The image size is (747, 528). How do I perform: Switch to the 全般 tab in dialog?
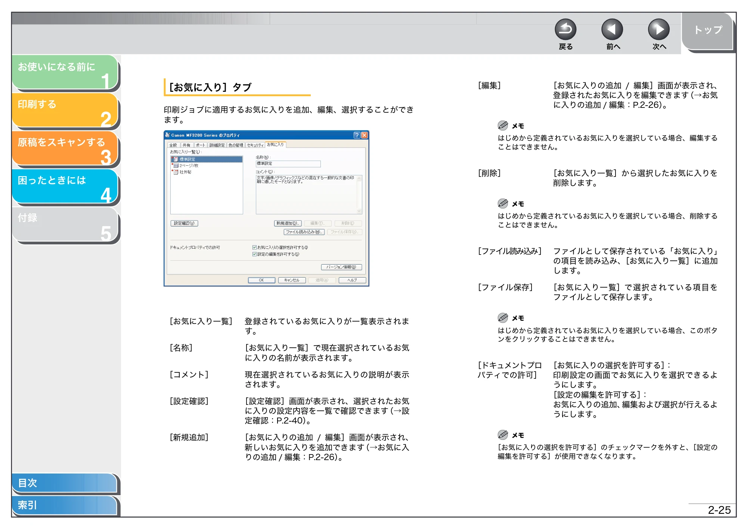click(x=173, y=145)
